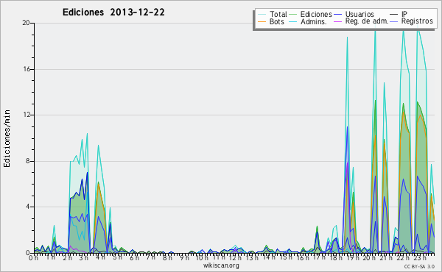This screenshot has height=272, width=442.
Task: Click the 16 value on y-axis
Action: 27,69
